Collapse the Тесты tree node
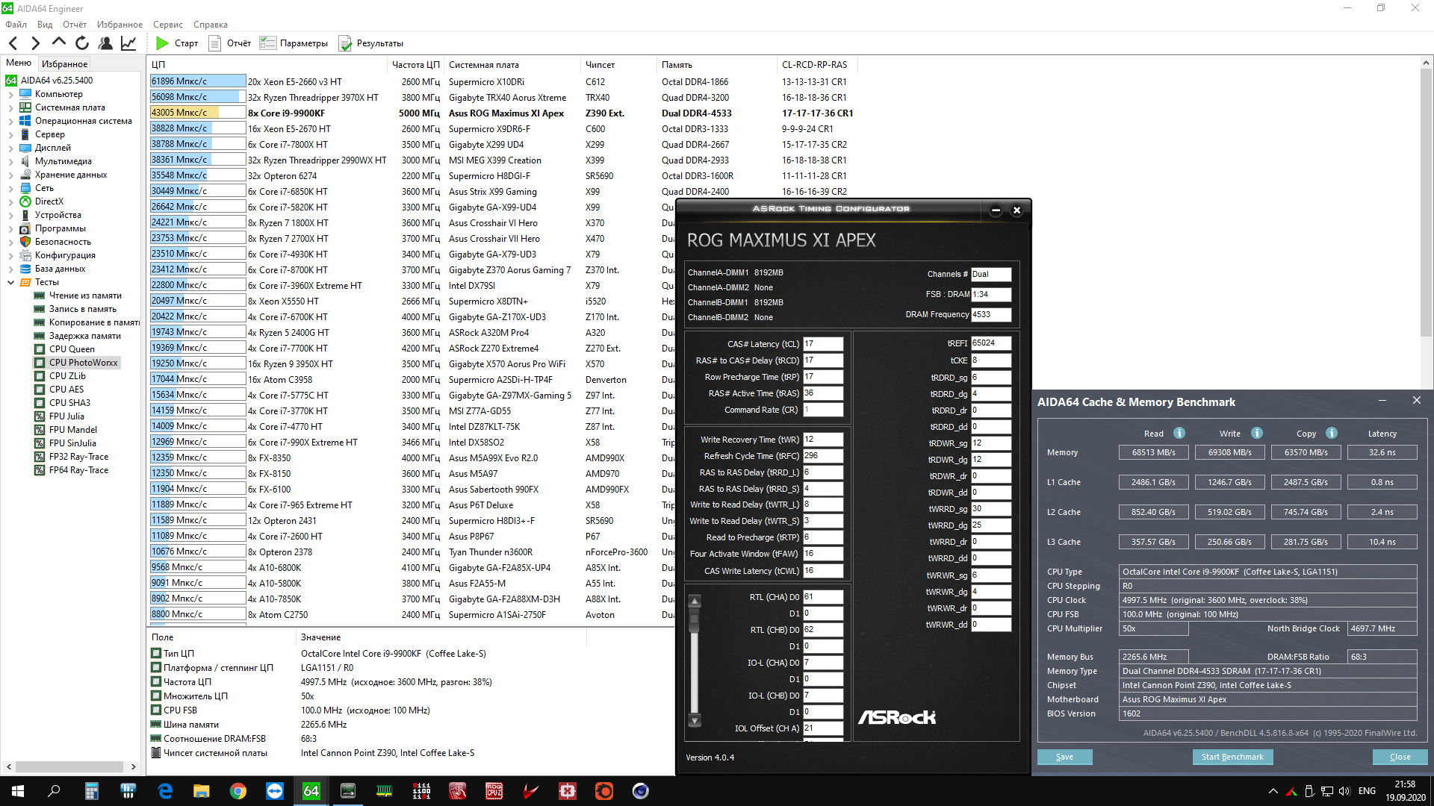 coord(10,282)
